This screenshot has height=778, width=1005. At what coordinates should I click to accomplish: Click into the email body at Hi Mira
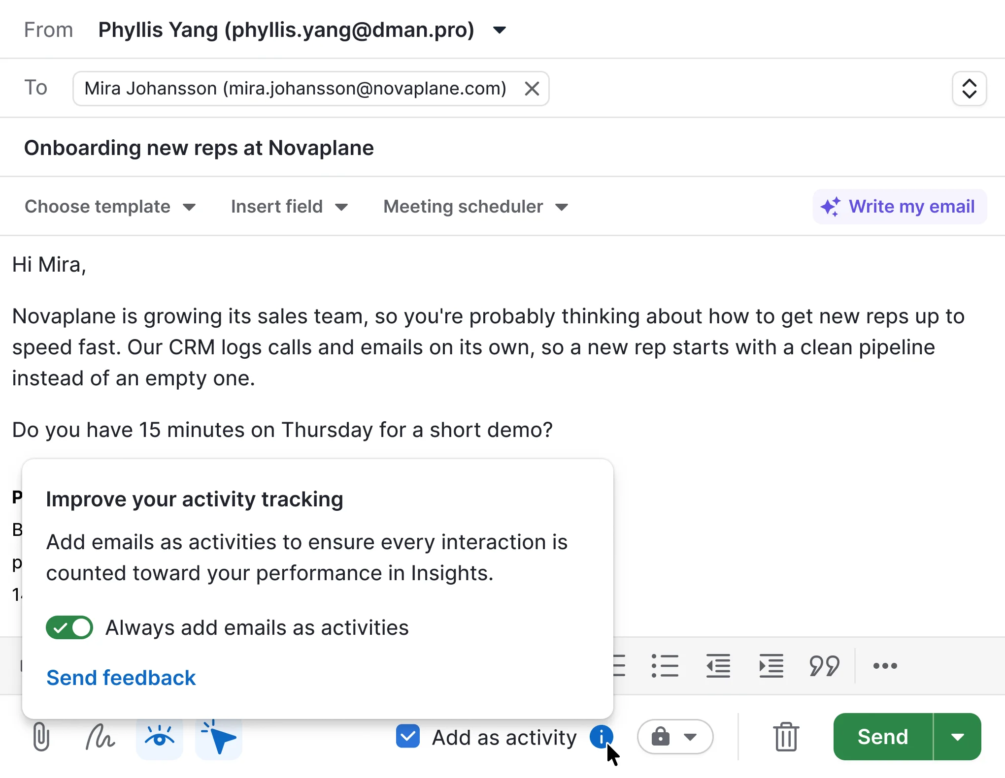coord(49,265)
